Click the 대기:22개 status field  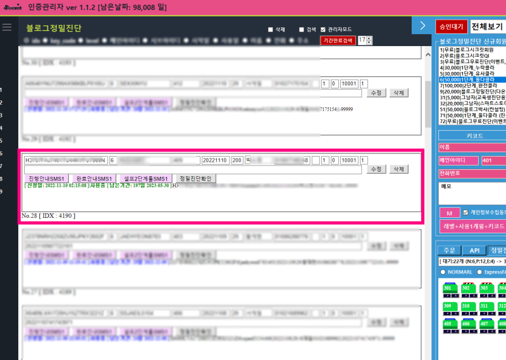tap(472, 261)
